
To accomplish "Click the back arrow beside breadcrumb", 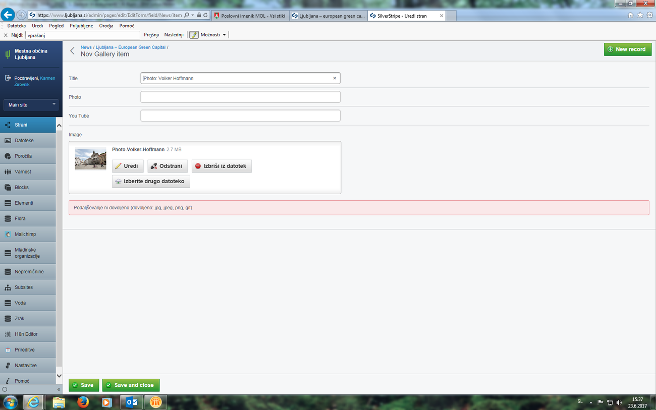I will coord(72,51).
